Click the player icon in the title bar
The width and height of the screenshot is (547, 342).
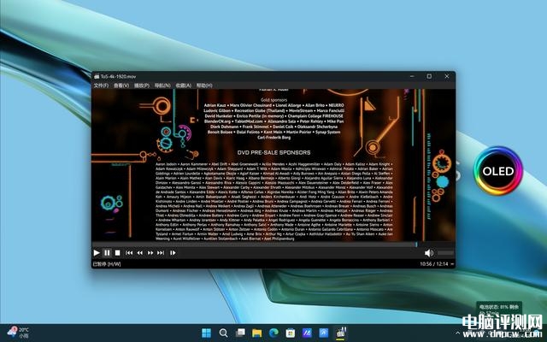pos(97,76)
